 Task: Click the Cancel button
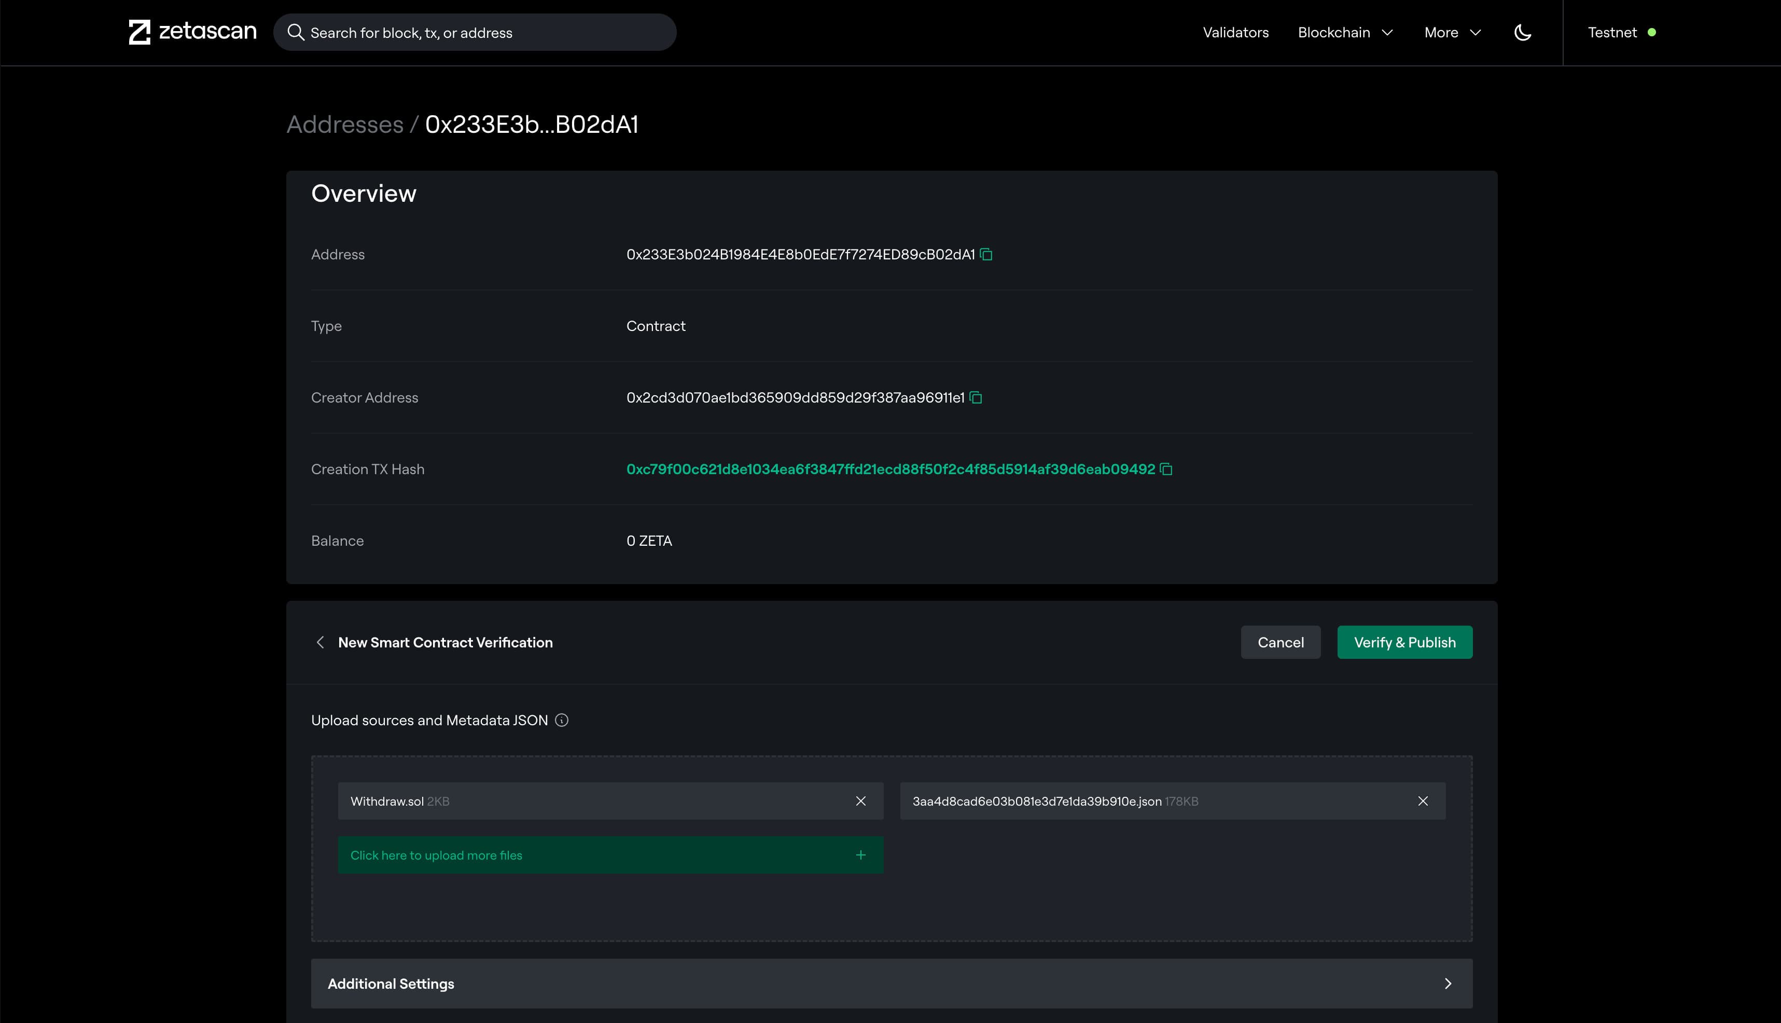point(1281,641)
